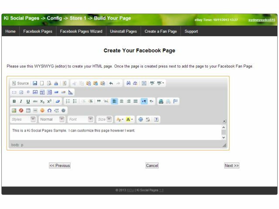Toggle Align Right
This screenshot has height=209, width=279.
pyautogui.click(x=129, y=101)
